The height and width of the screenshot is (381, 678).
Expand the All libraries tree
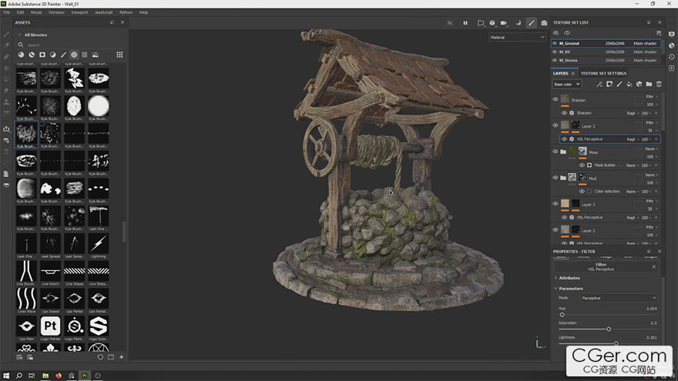point(19,35)
